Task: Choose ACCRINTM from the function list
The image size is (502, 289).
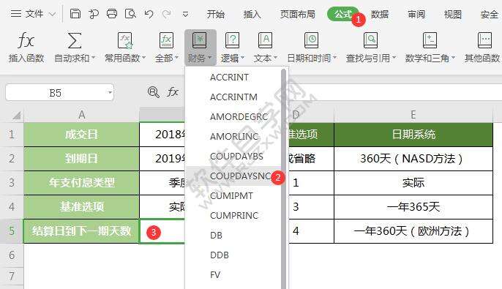Action: tap(233, 97)
